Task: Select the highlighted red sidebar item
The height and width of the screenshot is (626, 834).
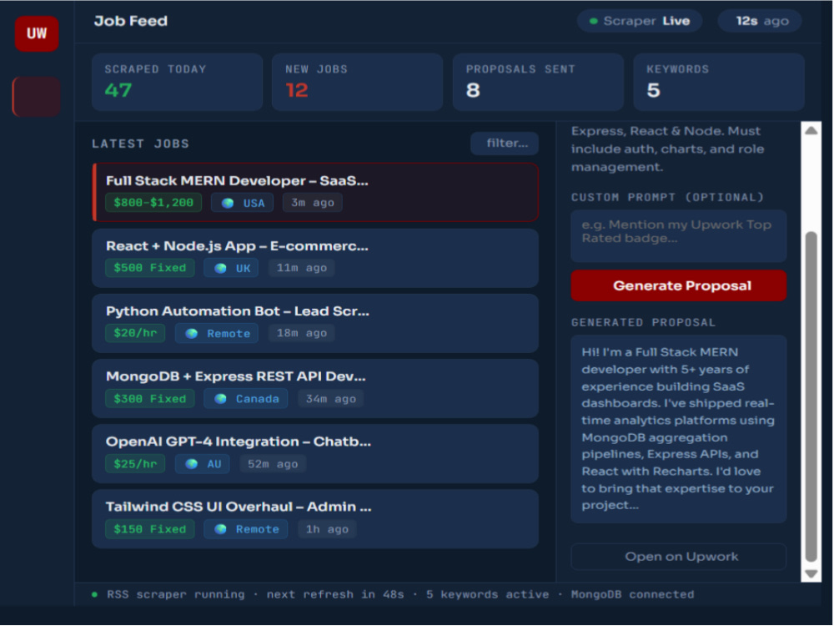Action: [x=36, y=96]
